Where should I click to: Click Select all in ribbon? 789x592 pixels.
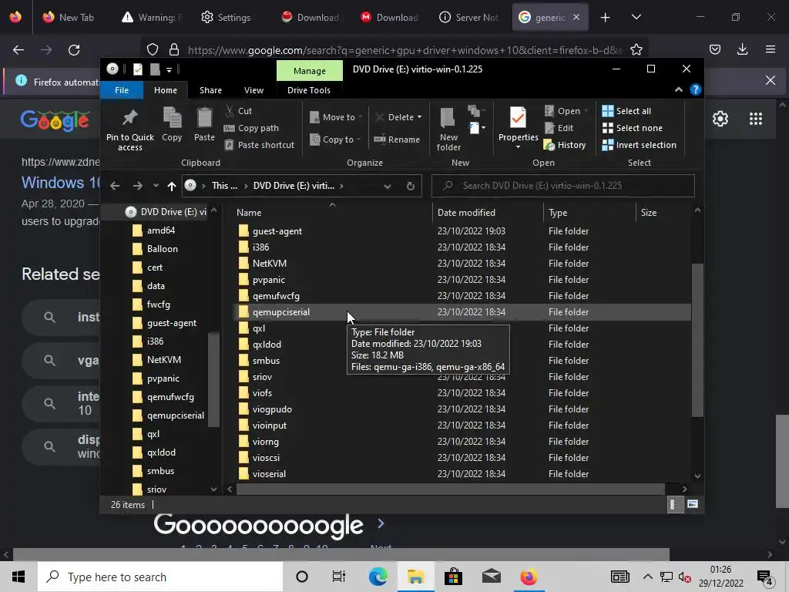(626, 111)
